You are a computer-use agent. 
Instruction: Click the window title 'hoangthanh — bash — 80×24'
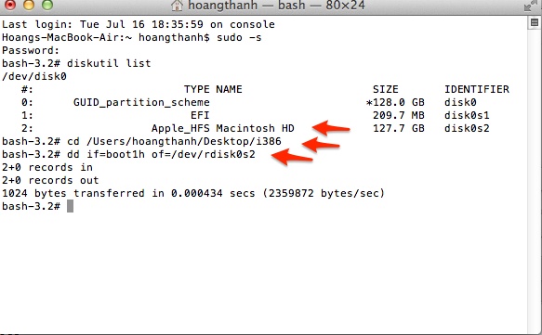(x=276, y=6)
